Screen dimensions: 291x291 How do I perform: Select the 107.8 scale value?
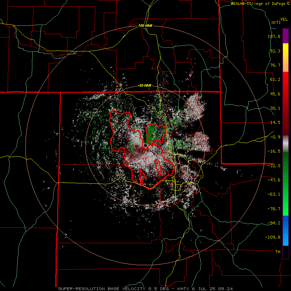point(274,36)
